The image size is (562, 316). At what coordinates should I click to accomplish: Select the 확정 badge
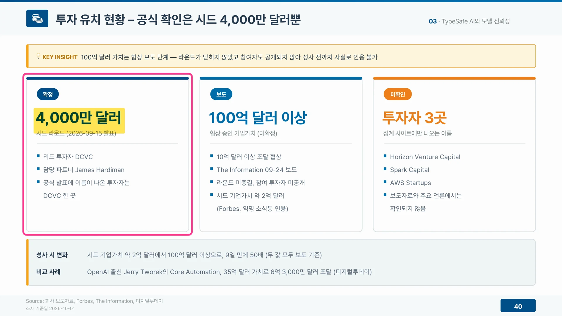coord(48,94)
